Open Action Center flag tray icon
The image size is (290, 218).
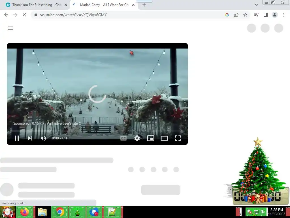[x=250, y=212]
